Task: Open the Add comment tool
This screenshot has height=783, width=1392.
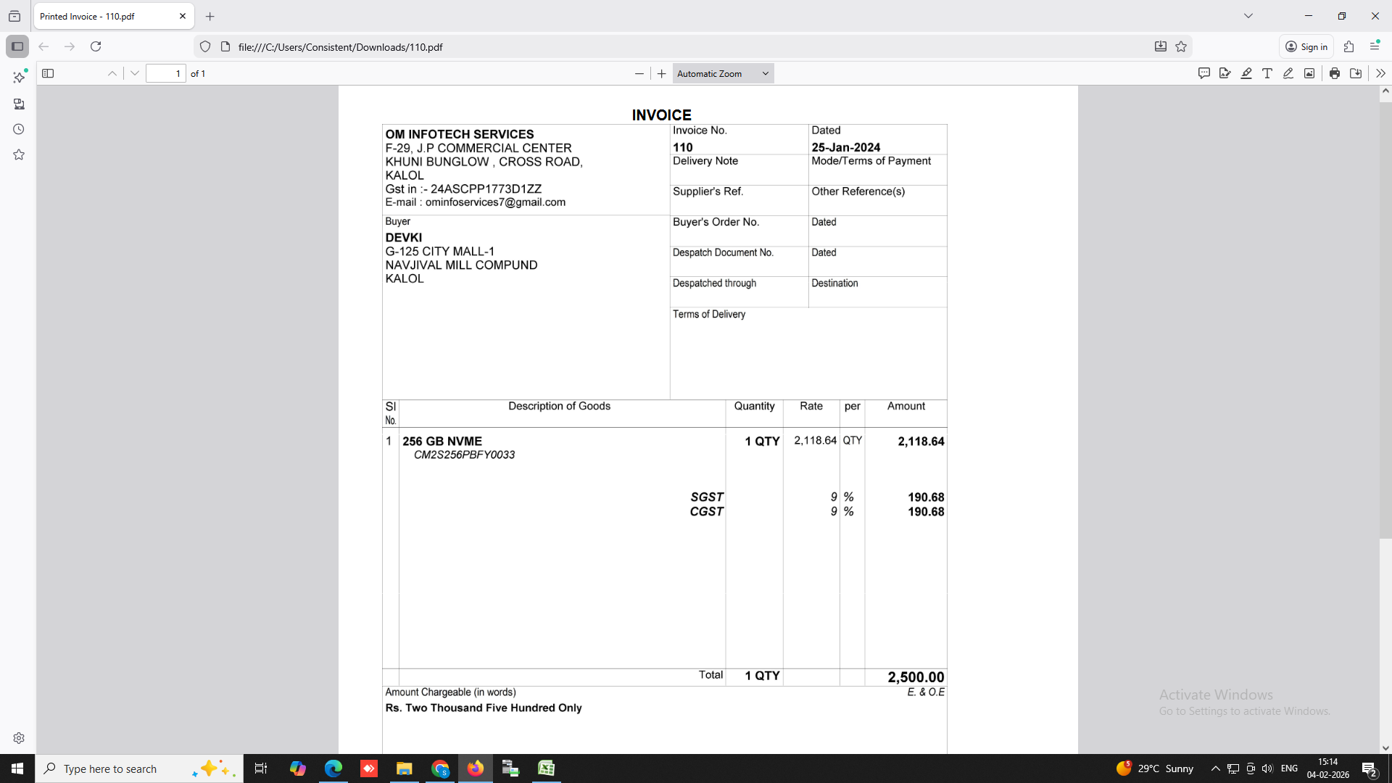Action: pos(1204,73)
